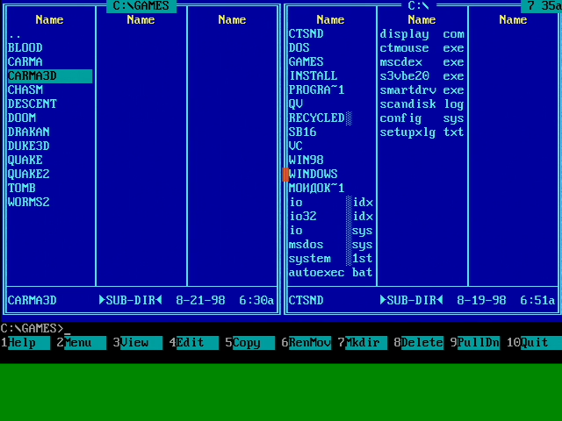Screen dimensions: 562x421
Task: Select the display com file
Action: 421,33
